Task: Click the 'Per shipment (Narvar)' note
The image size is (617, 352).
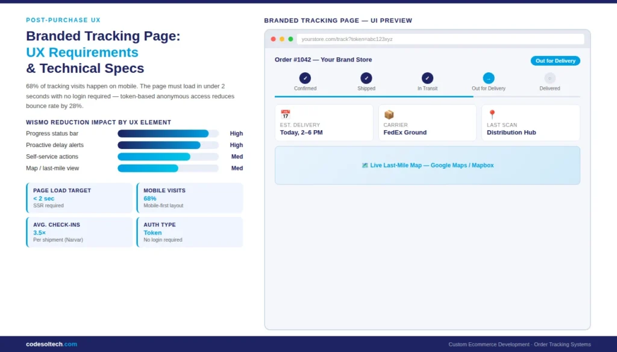Action: [58, 240]
